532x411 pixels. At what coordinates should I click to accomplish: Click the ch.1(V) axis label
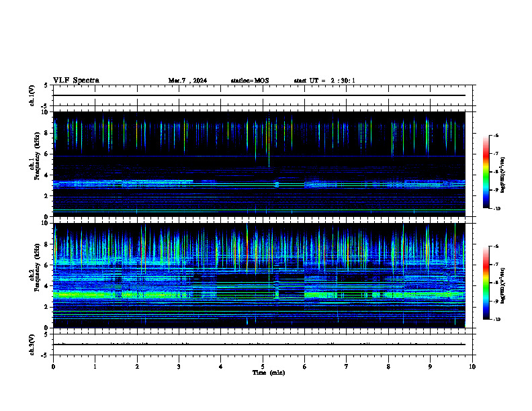point(32,95)
